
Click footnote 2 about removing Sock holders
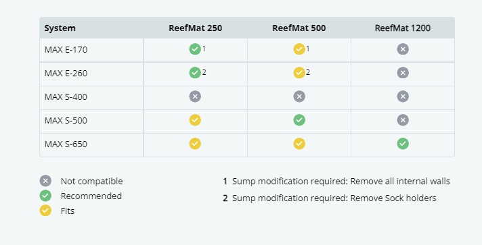330,198
